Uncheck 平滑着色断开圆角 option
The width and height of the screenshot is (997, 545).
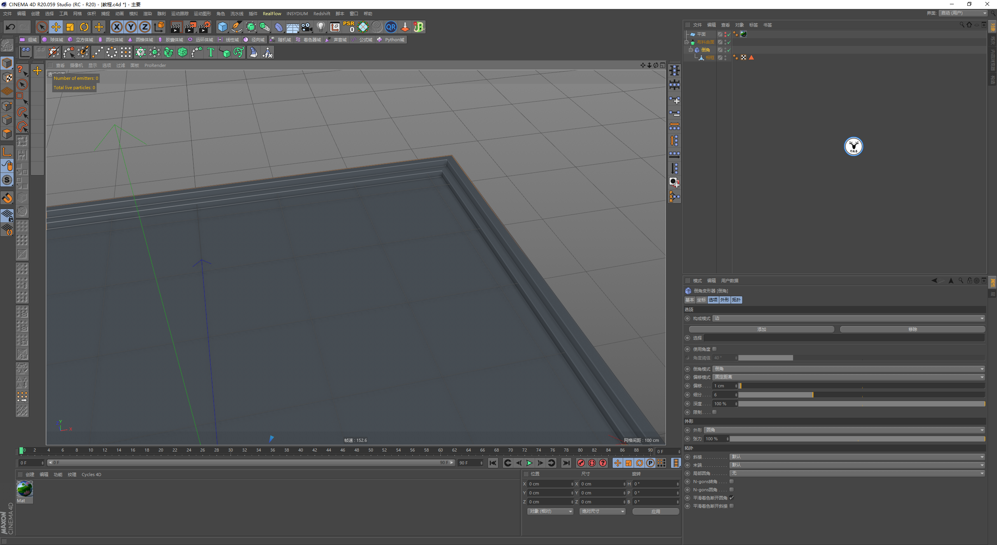731,498
